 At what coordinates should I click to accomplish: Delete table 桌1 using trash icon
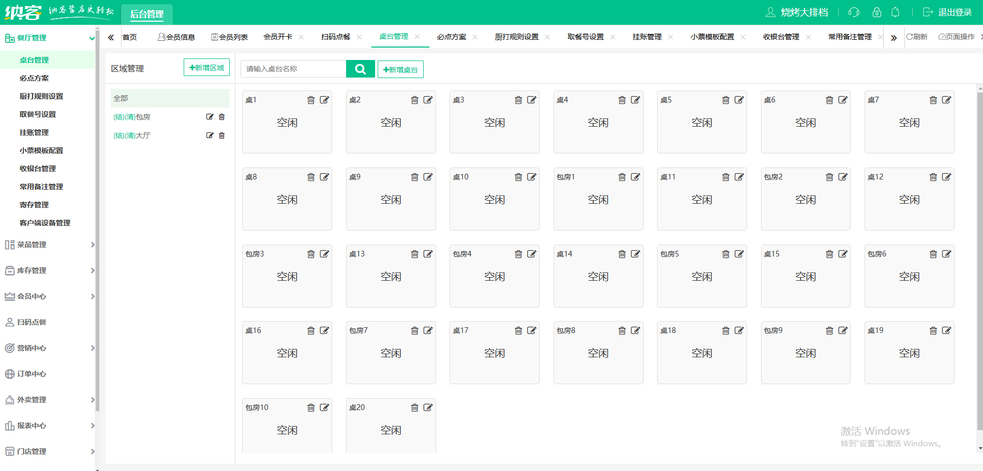coord(311,100)
